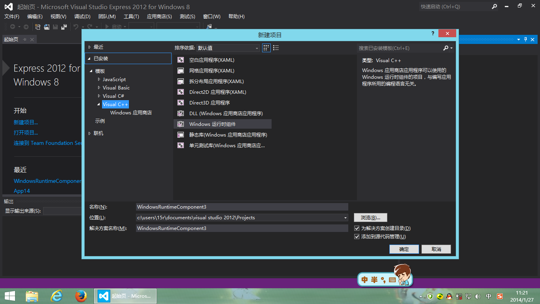This screenshot has height=304, width=540.
Task: Select the Direct3D 应用程序 template icon
Action: [x=181, y=103]
